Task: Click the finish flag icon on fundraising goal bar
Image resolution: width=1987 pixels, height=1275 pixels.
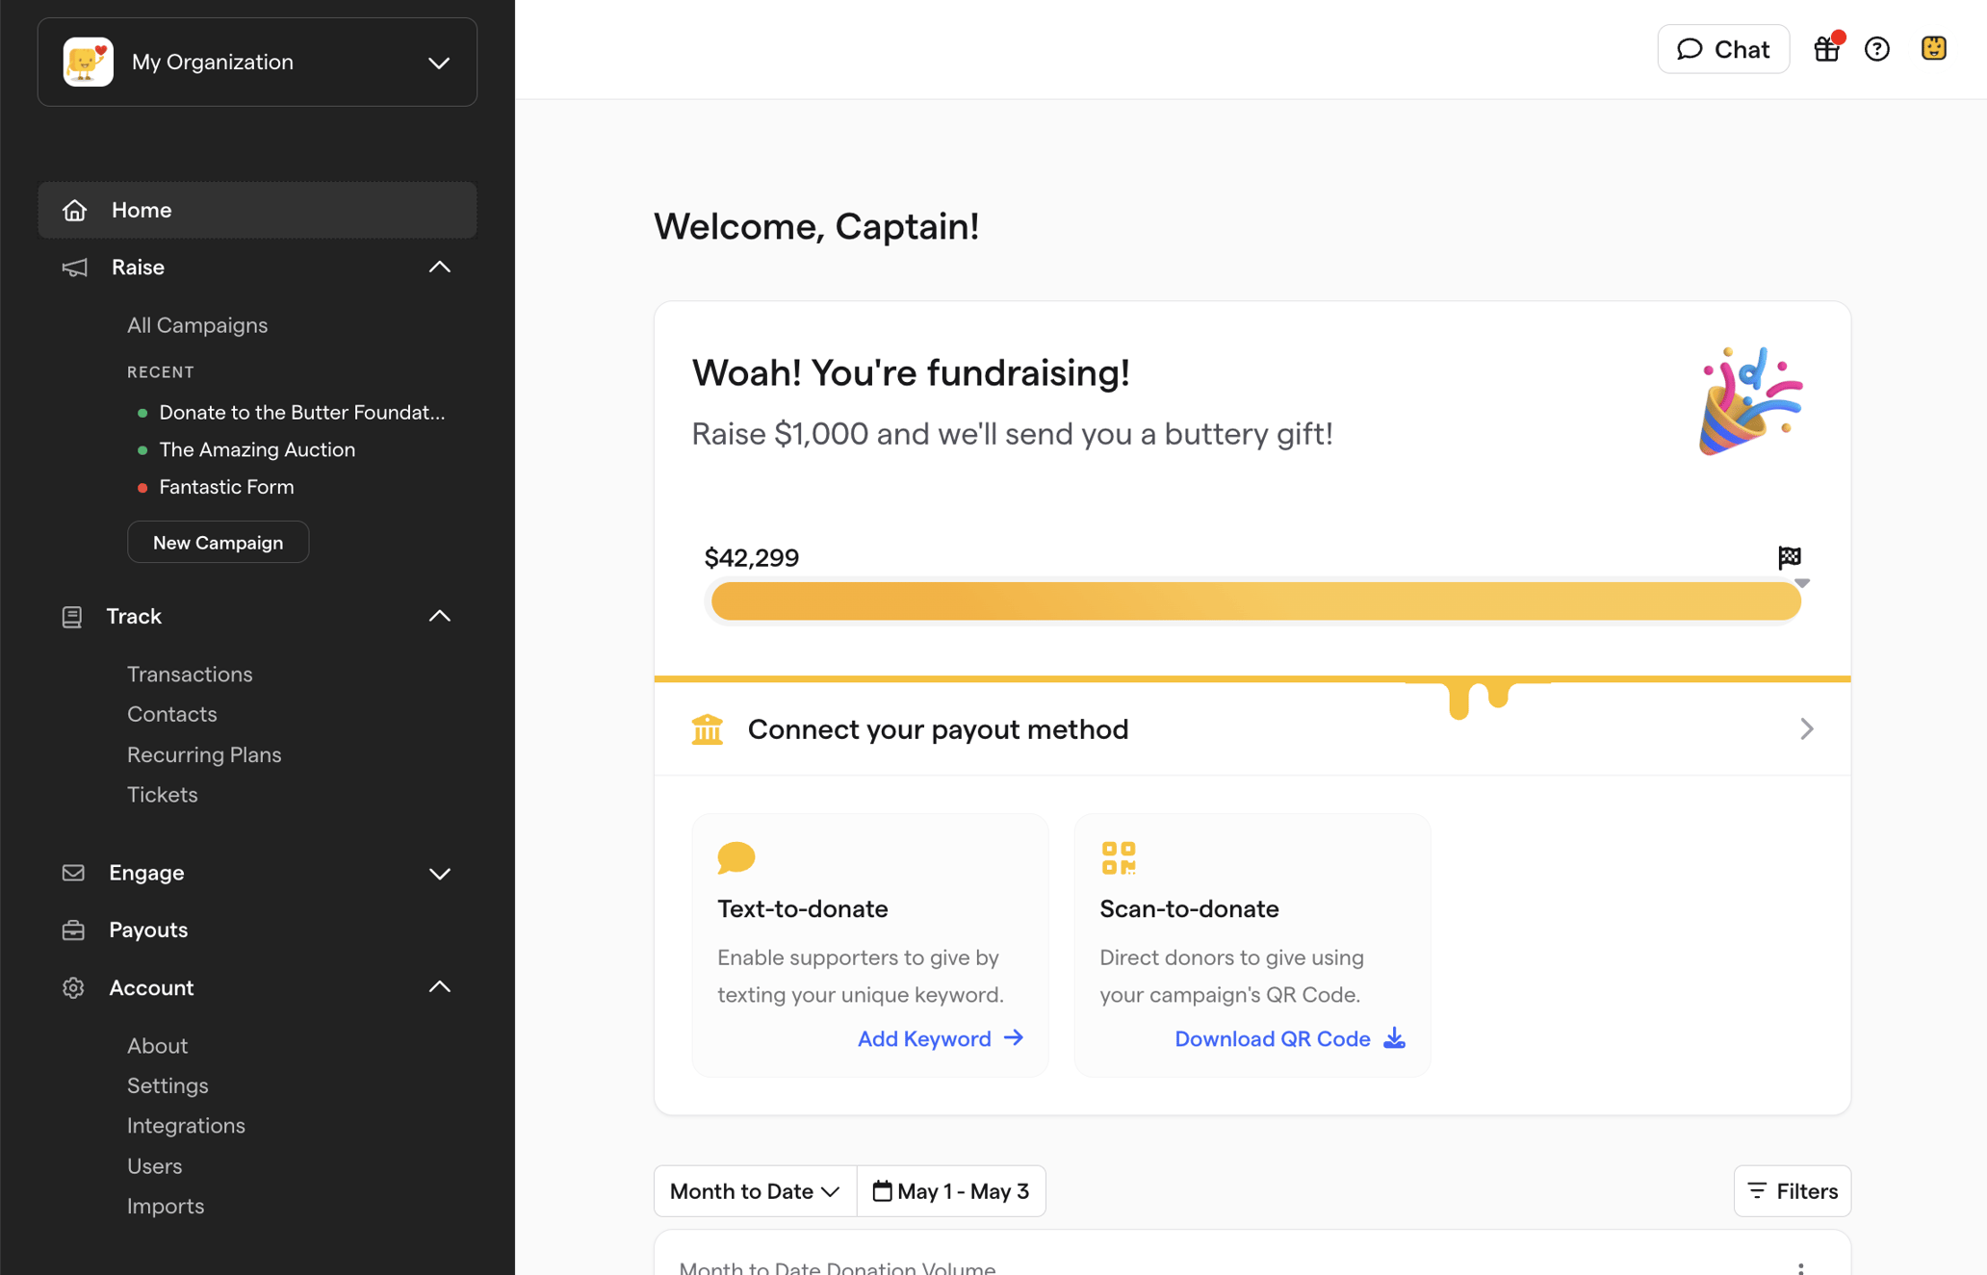Action: tap(1790, 557)
